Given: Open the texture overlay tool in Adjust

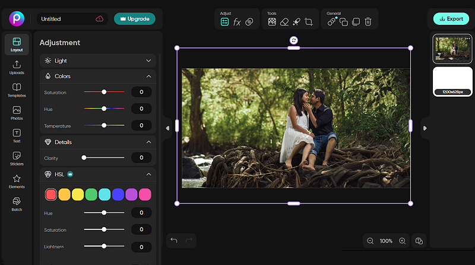Looking at the screenshot, I should [249, 22].
